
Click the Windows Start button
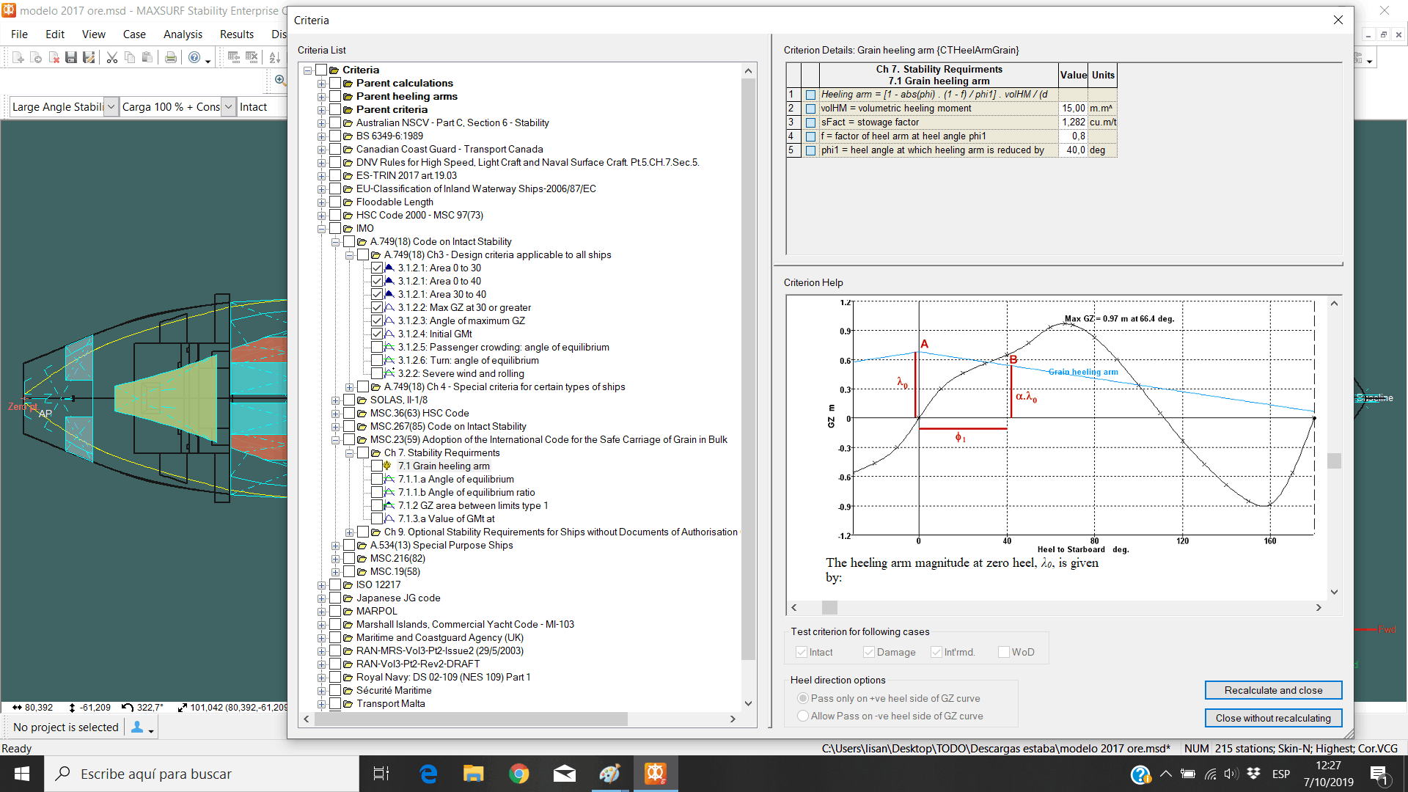click(22, 774)
